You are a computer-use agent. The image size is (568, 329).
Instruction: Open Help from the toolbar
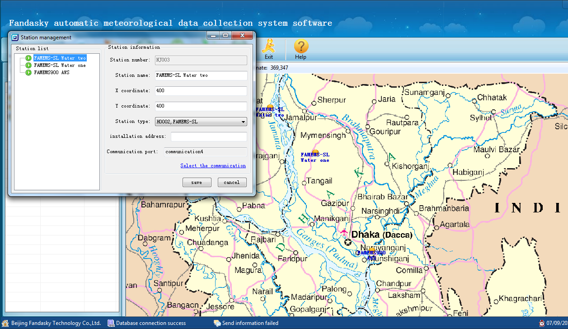tap(301, 48)
